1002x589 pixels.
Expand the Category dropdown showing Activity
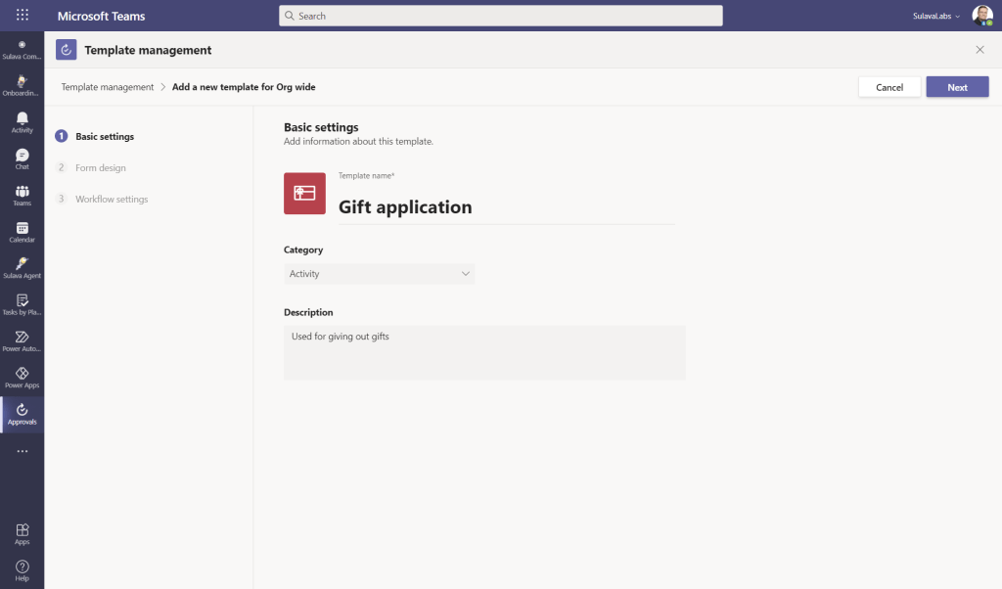(x=379, y=274)
